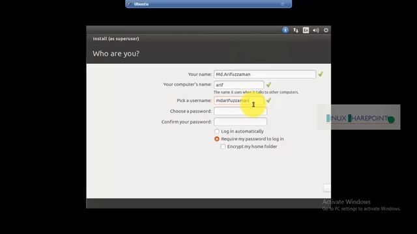Open the accessibility icon in top panel

pos(285,31)
